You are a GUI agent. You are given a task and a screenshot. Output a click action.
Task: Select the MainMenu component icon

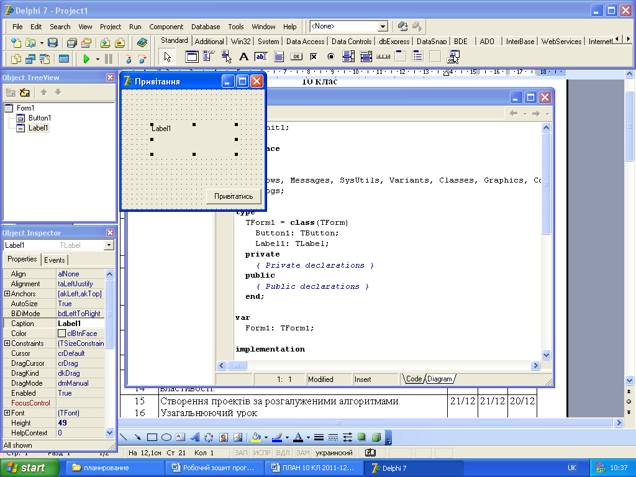[209, 57]
